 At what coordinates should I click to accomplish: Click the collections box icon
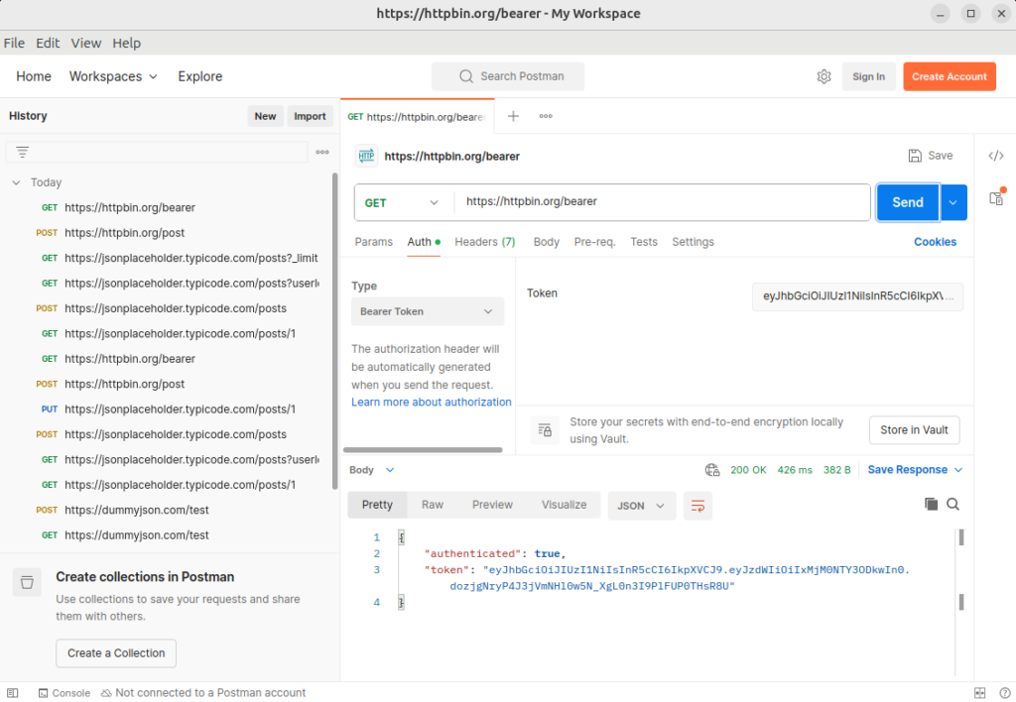click(27, 583)
